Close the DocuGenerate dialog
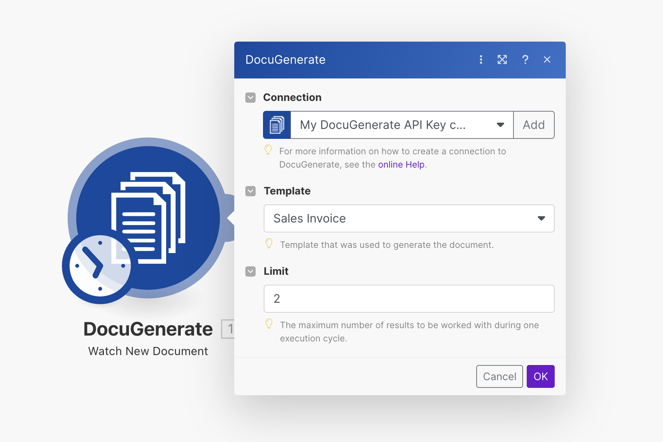The width and height of the screenshot is (663, 442). coord(547,60)
